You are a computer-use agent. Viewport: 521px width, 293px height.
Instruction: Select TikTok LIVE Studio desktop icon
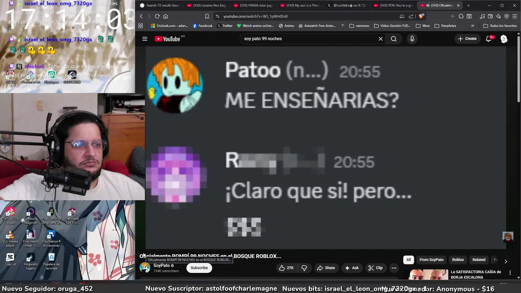click(x=10, y=216)
